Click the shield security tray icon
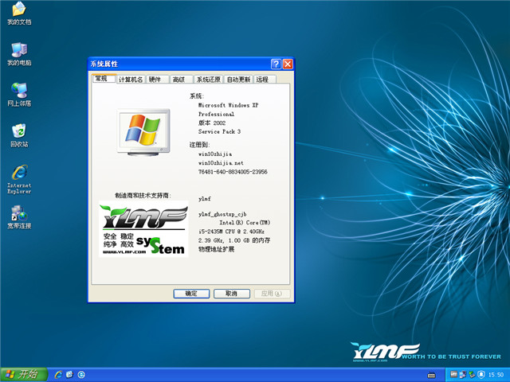The image size is (510, 382). (481, 375)
